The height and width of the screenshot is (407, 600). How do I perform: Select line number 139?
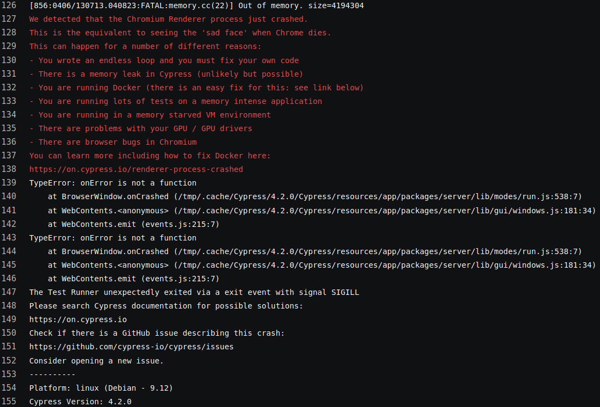pyautogui.click(x=9, y=183)
